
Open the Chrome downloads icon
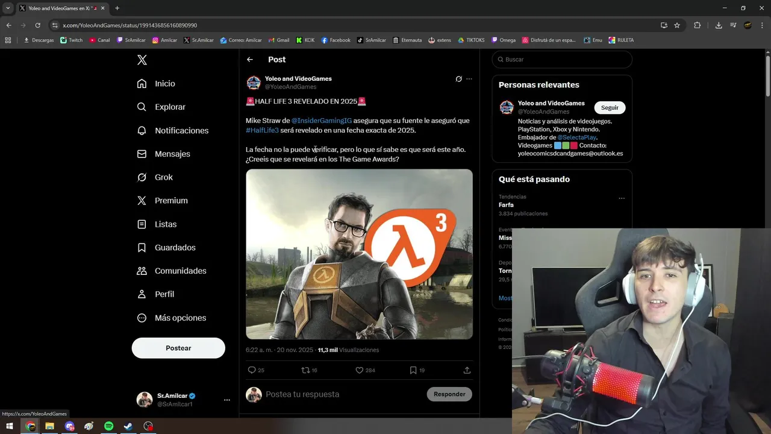point(719,25)
